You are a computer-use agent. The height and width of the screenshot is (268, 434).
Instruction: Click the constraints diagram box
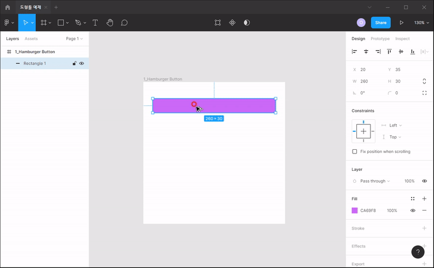tap(363, 131)
